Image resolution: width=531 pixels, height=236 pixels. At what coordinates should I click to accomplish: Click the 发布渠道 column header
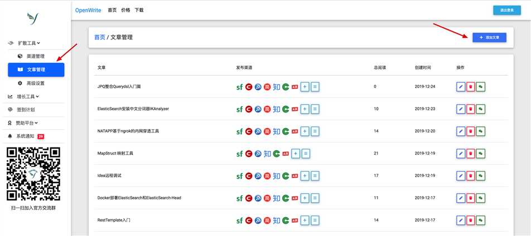click(244, 67)
